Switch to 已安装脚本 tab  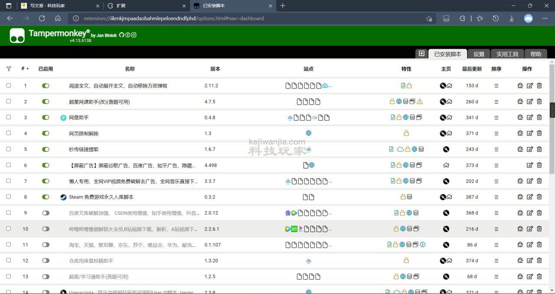(x=448, y=54)
